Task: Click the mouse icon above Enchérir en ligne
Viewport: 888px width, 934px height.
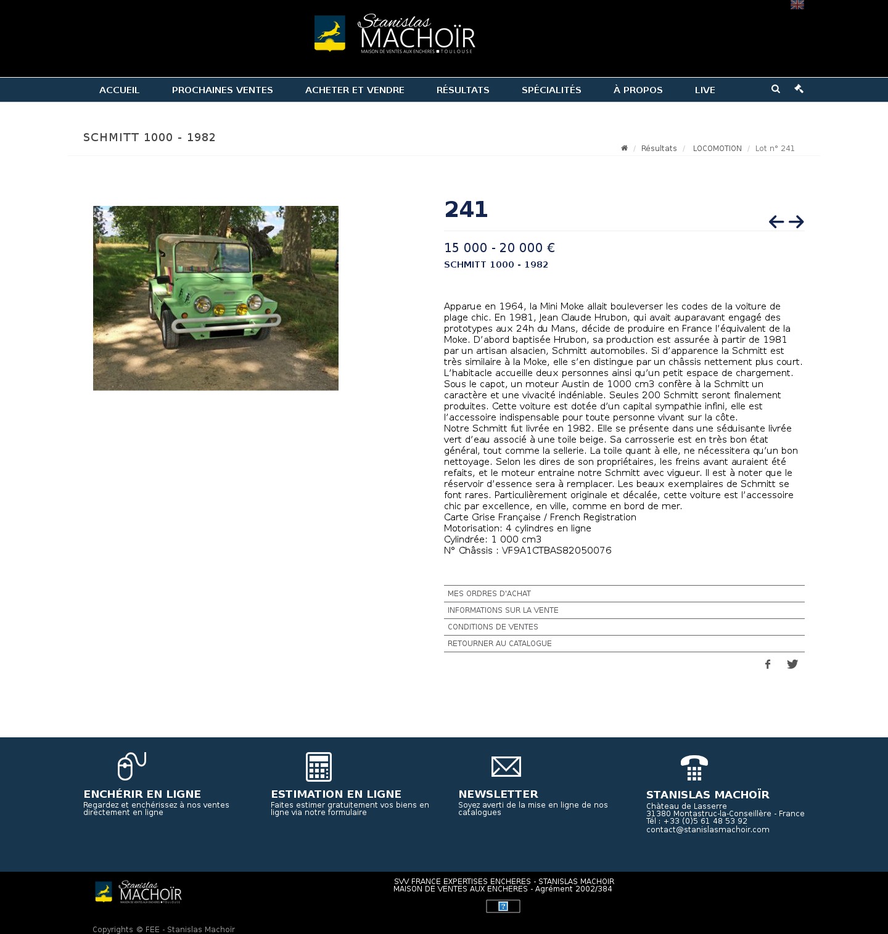Action: pyautogui.click(x=132, y=766)
